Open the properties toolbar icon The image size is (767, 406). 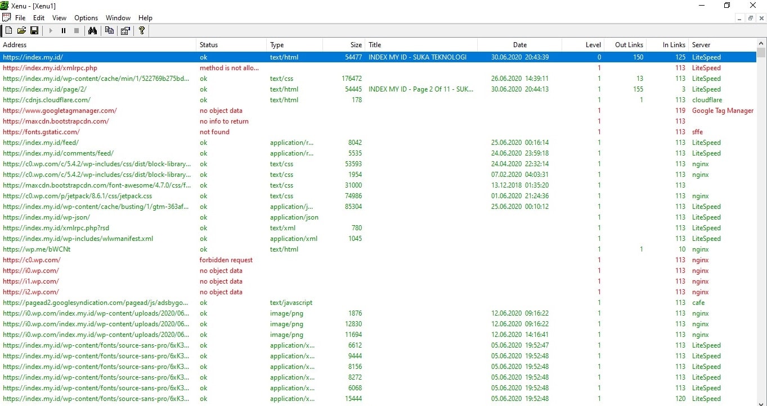coord(125,30)
